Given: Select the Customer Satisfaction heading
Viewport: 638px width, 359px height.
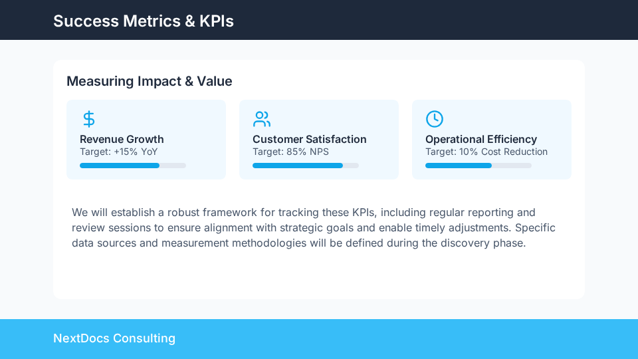Looking at the screenshot, I should (309, 139).
